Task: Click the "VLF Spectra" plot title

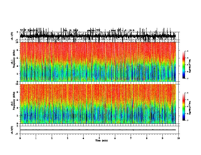Action: click(x=29, y=30)
